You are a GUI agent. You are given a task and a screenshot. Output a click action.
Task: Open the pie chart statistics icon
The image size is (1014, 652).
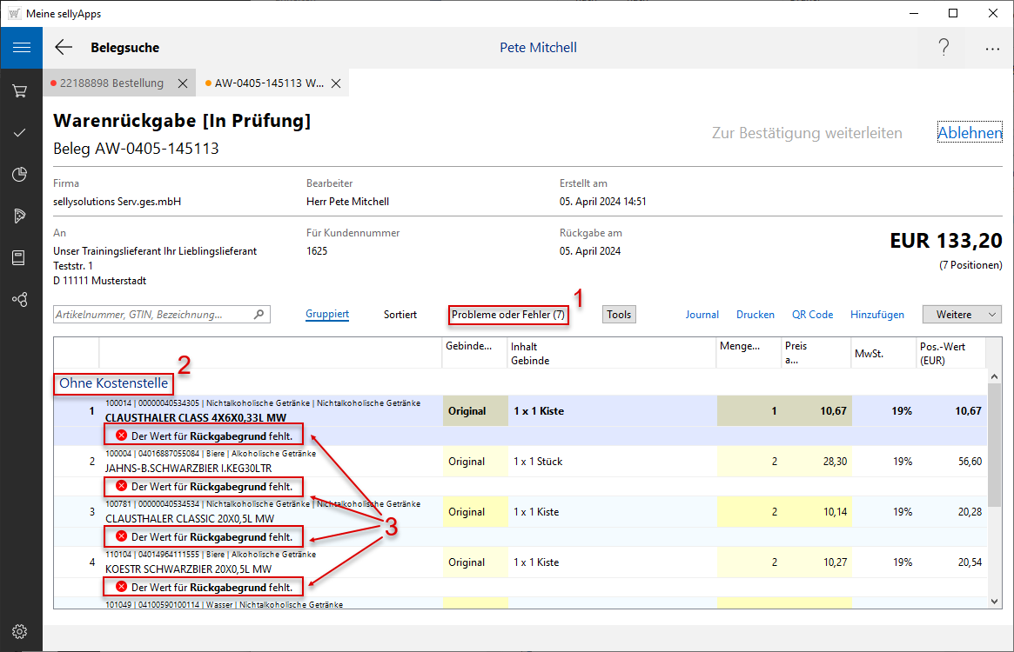click(x=21, y=175)
